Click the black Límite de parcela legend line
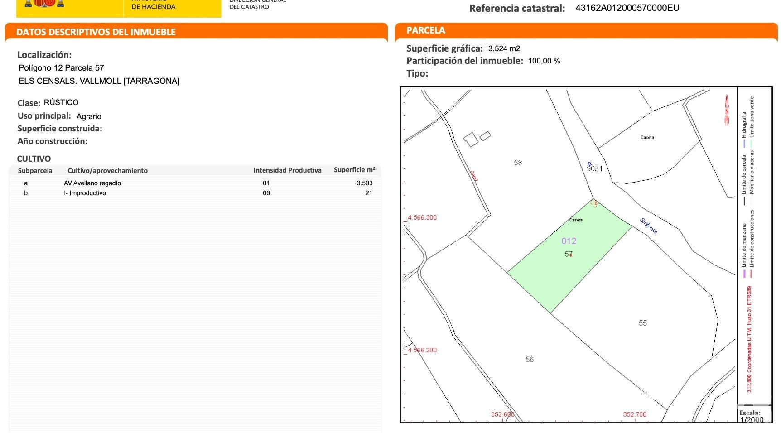Screen dimensions: 781x433 pyautogui.click(x=744, y=201)
